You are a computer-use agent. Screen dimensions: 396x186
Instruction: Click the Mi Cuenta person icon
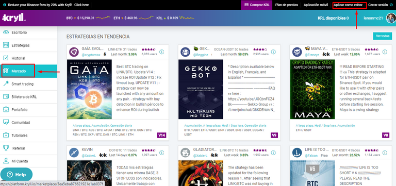pos(6,161)
